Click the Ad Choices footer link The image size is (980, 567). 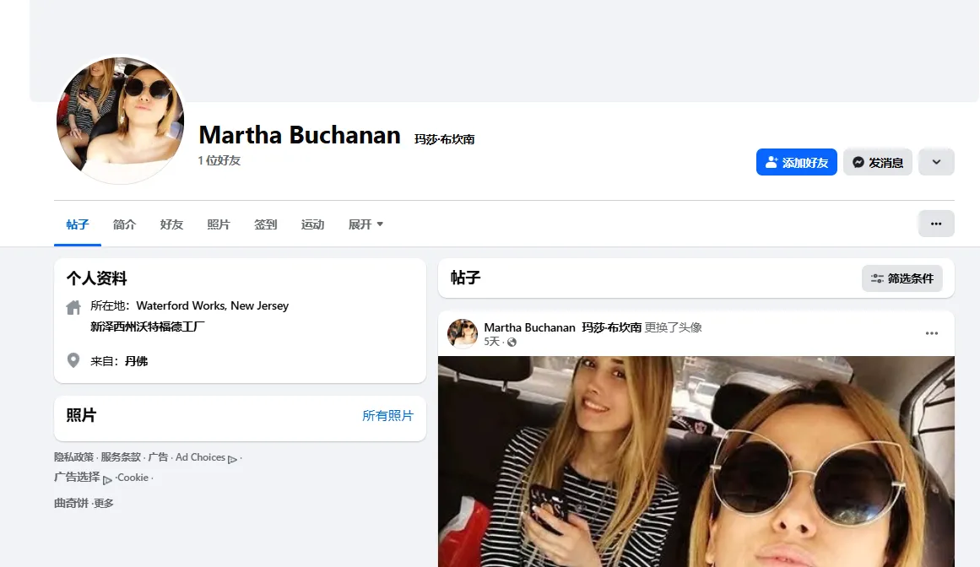pos(200,457)
